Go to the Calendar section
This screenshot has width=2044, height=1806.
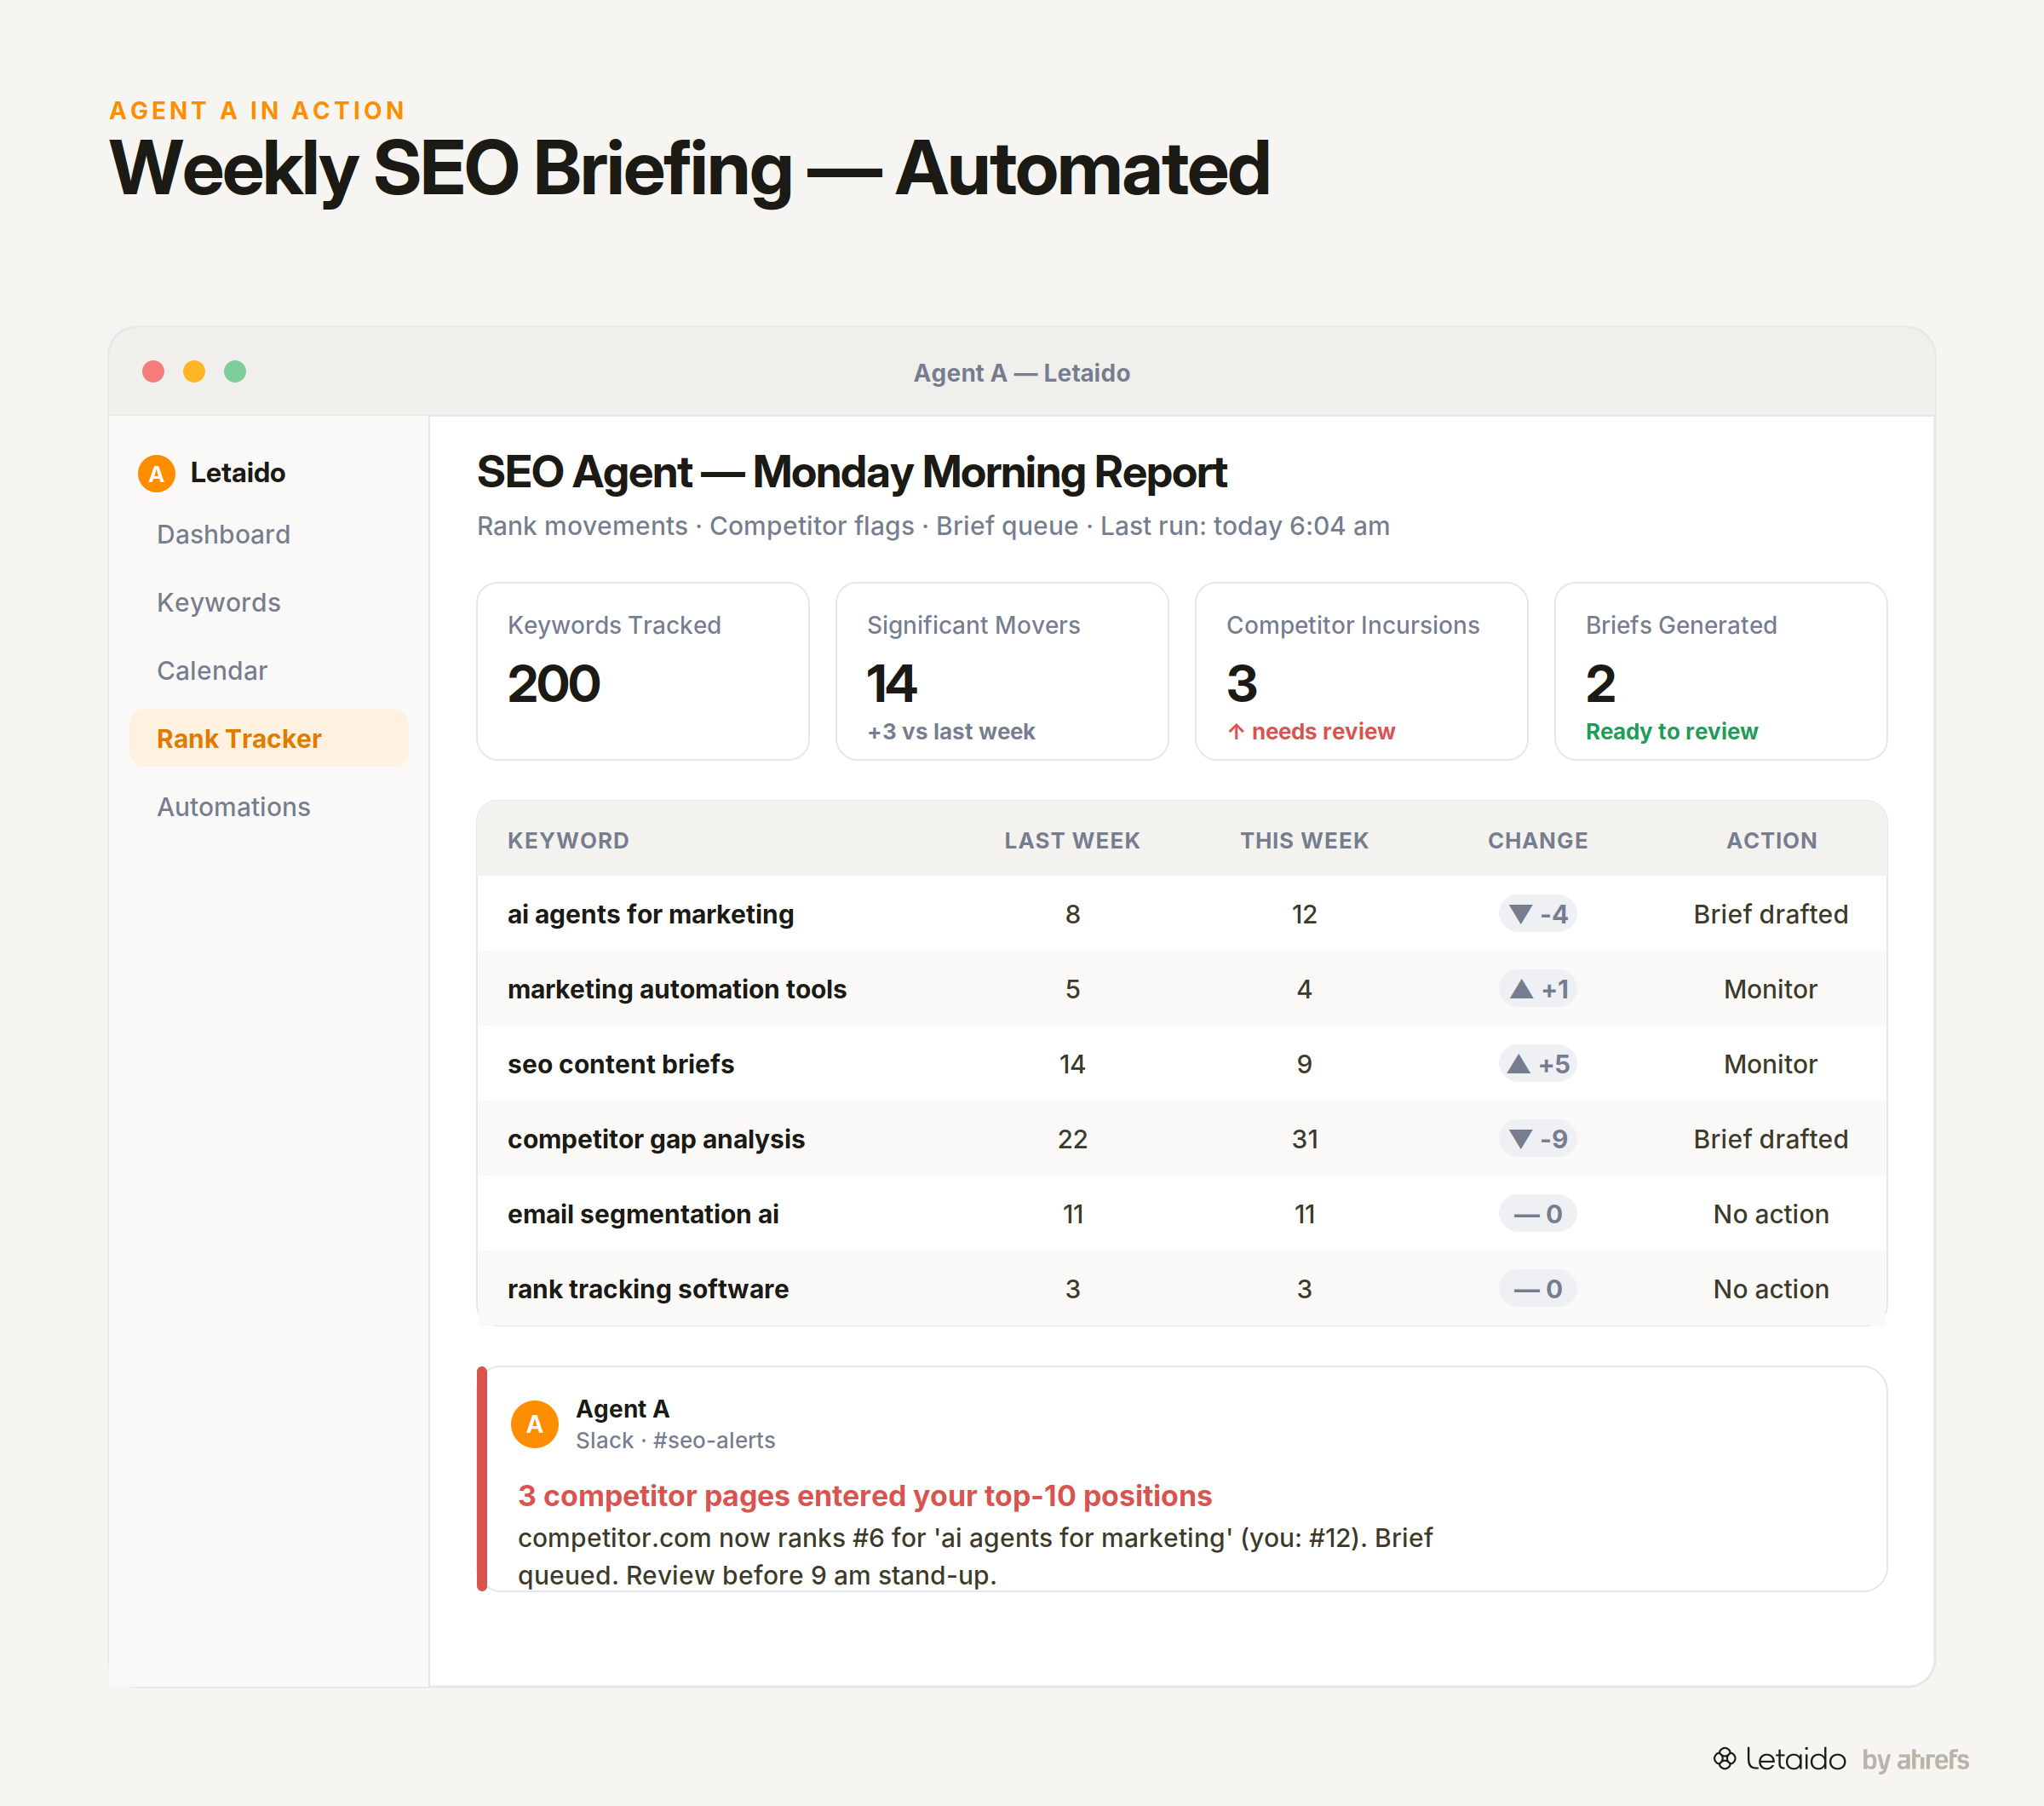click(212, 670)
